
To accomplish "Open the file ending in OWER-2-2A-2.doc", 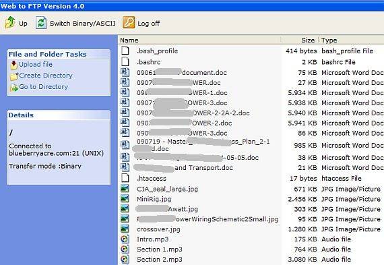I will coord(193,113).
